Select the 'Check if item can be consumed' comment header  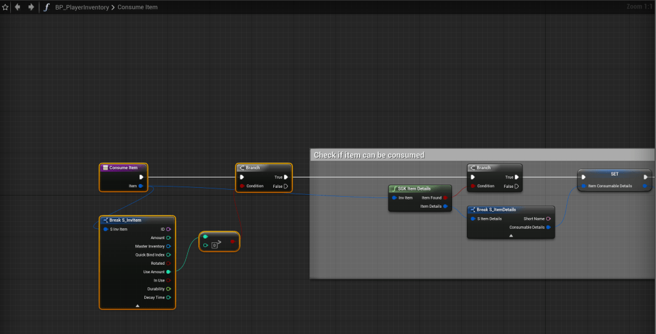369,155
